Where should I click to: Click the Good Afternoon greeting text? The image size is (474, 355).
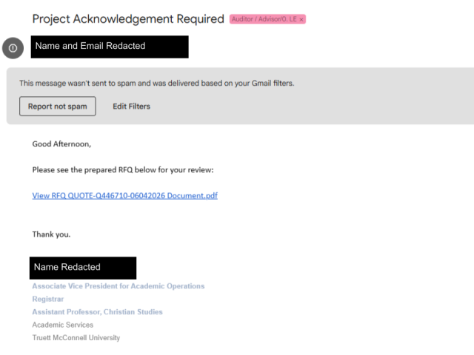pos(61,144)
